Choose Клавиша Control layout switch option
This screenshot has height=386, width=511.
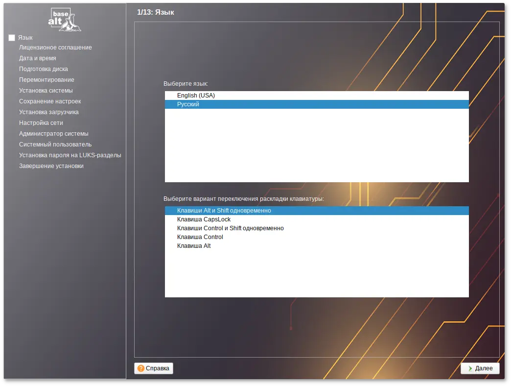tap(200, 237)
